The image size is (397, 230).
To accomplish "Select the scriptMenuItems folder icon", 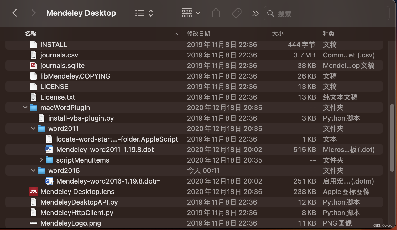I will click(x=49, y=160).
